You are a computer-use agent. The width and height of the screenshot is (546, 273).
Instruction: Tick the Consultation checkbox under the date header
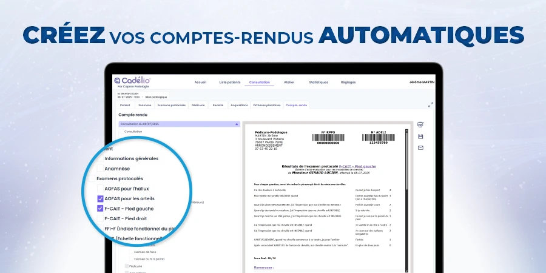point(121,132)
